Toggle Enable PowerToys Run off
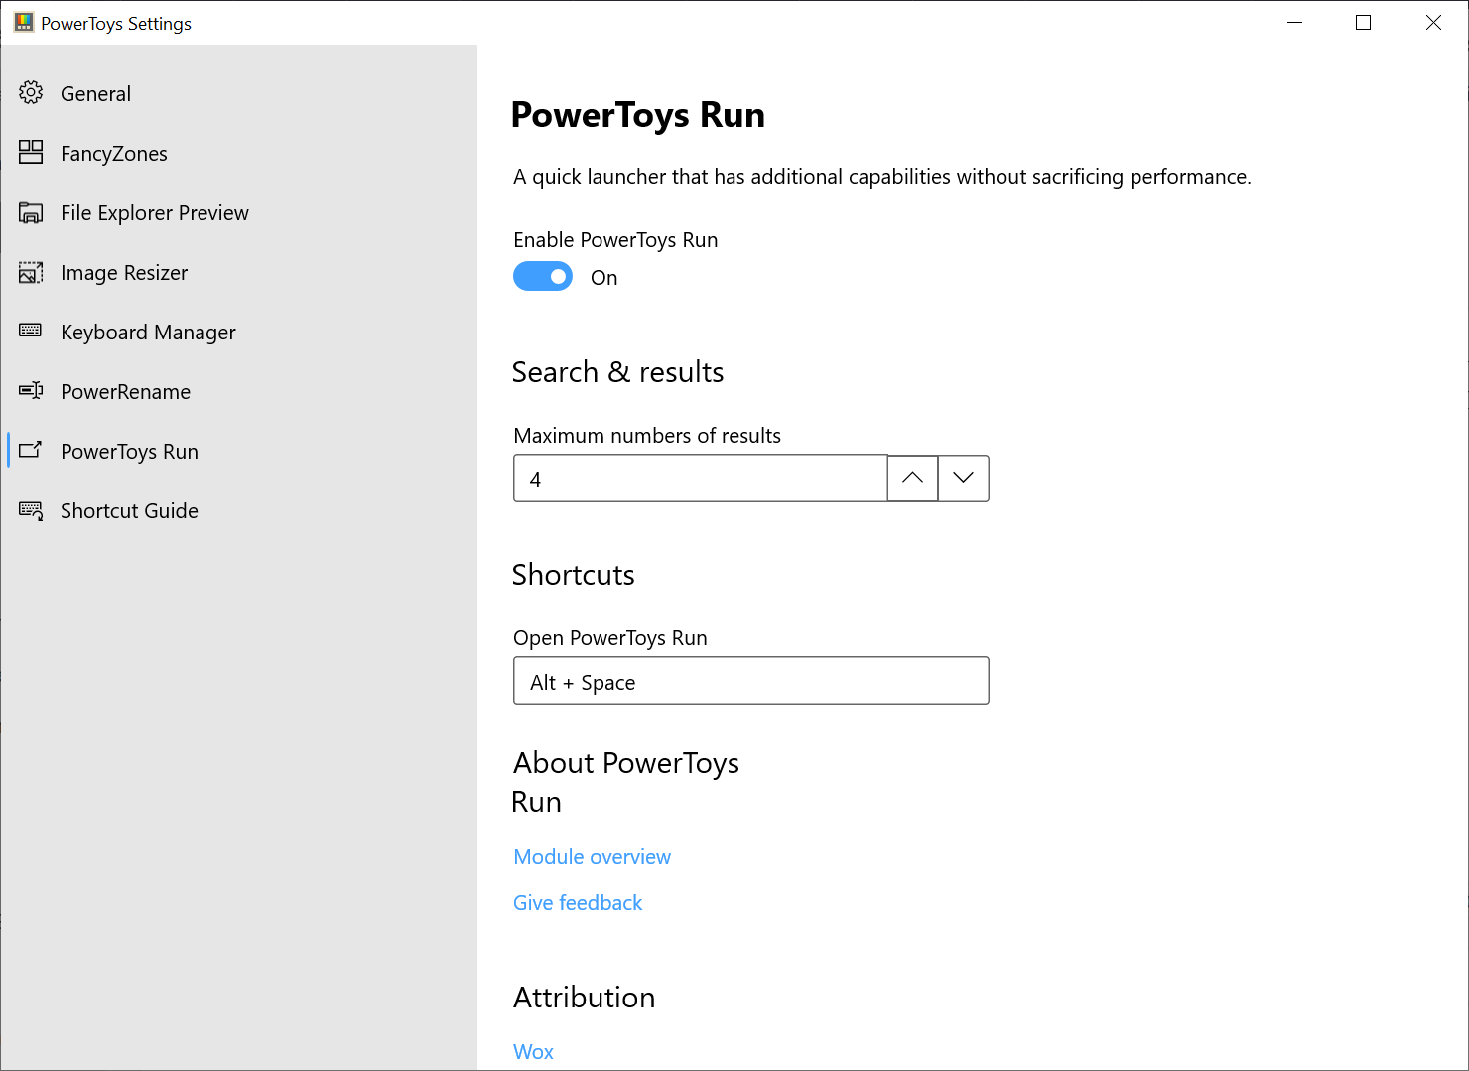This screenshot has height=1071, width=1469. coord(543,276)
